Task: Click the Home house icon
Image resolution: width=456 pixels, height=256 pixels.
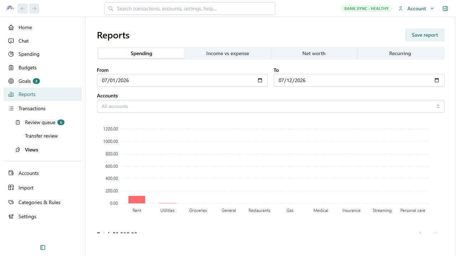Action: [11, 27]
